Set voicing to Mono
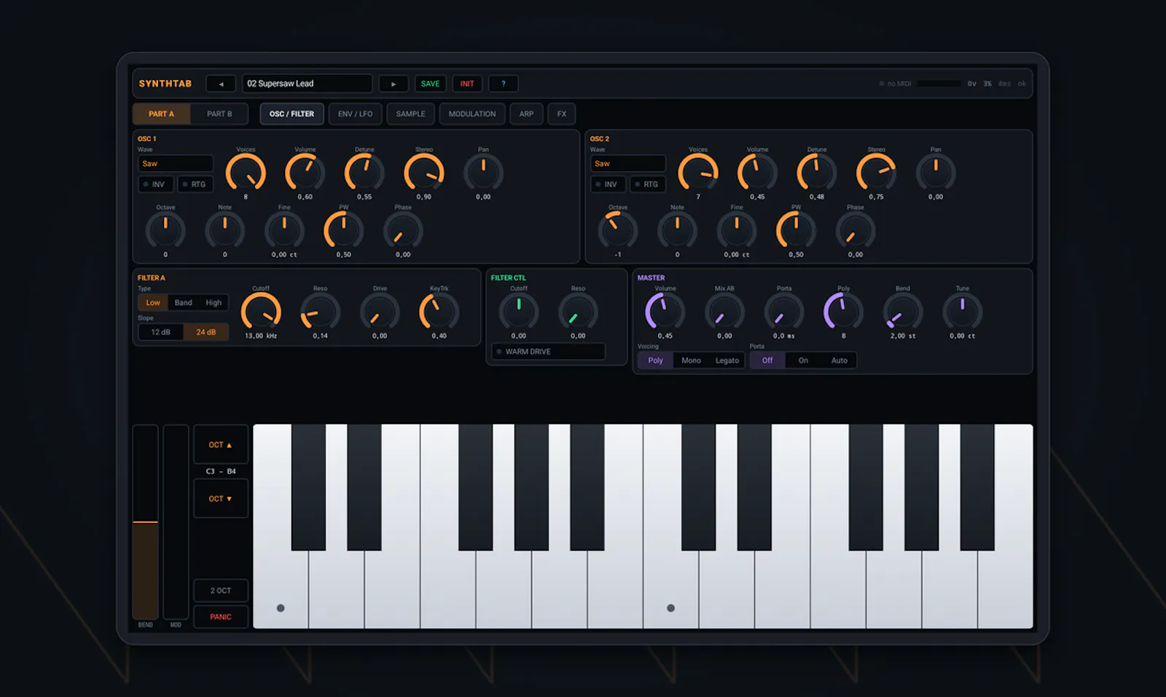Screen dimensions: 1166x697 [x=691, y=361]
